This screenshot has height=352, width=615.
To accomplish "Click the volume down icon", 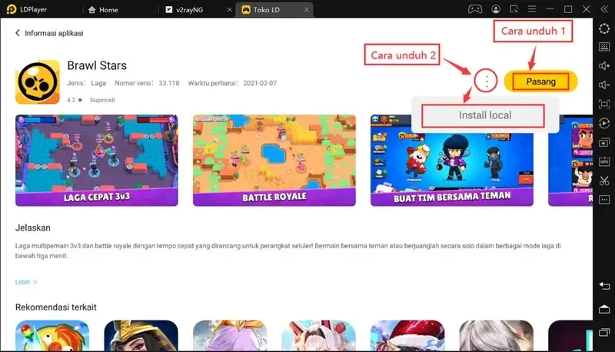I will click(x=604, y=85).
